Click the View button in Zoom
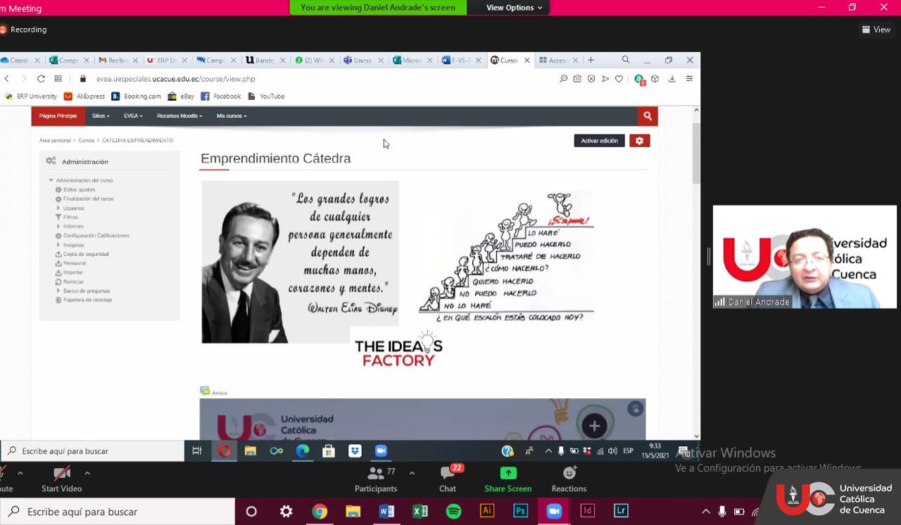Image resolution: width=901 pixels, height=525 pixels. (876, 30)
